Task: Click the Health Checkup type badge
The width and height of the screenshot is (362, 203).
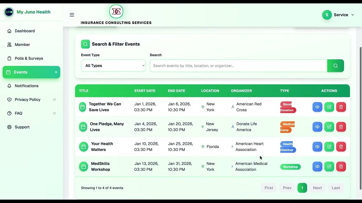Action: (288, 147)
